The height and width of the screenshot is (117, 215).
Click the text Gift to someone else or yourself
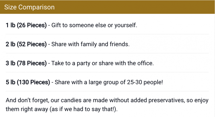pos(94,25)
